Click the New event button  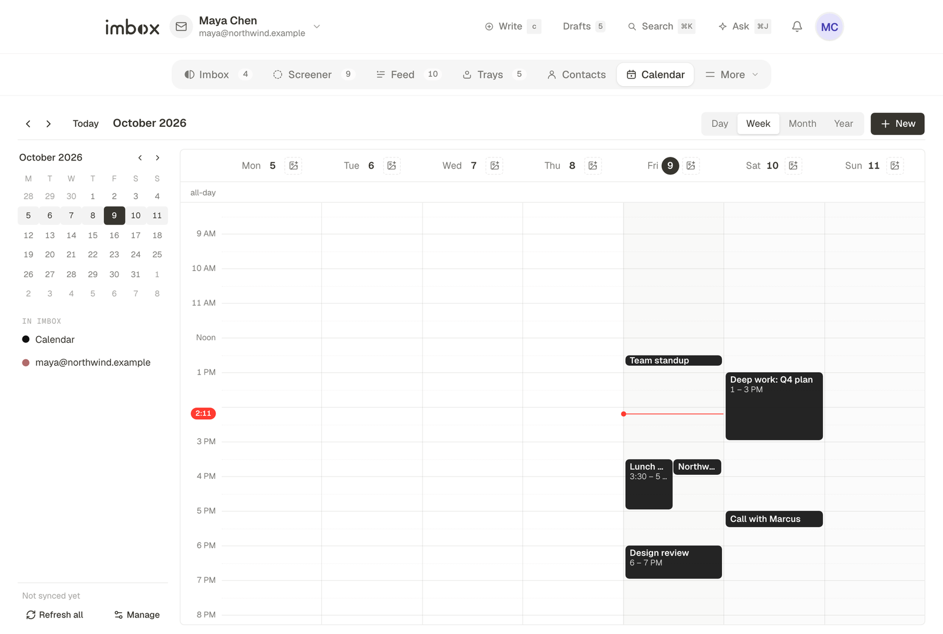click(897, 124)
